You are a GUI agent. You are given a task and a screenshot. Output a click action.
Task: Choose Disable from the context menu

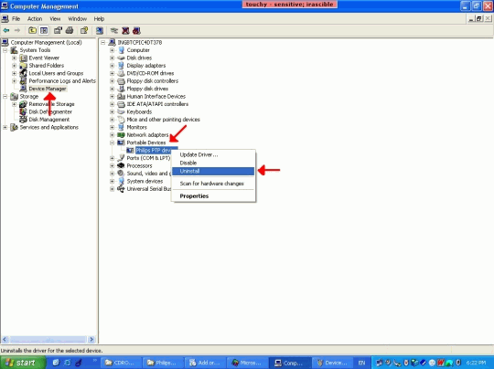[213, 163]
